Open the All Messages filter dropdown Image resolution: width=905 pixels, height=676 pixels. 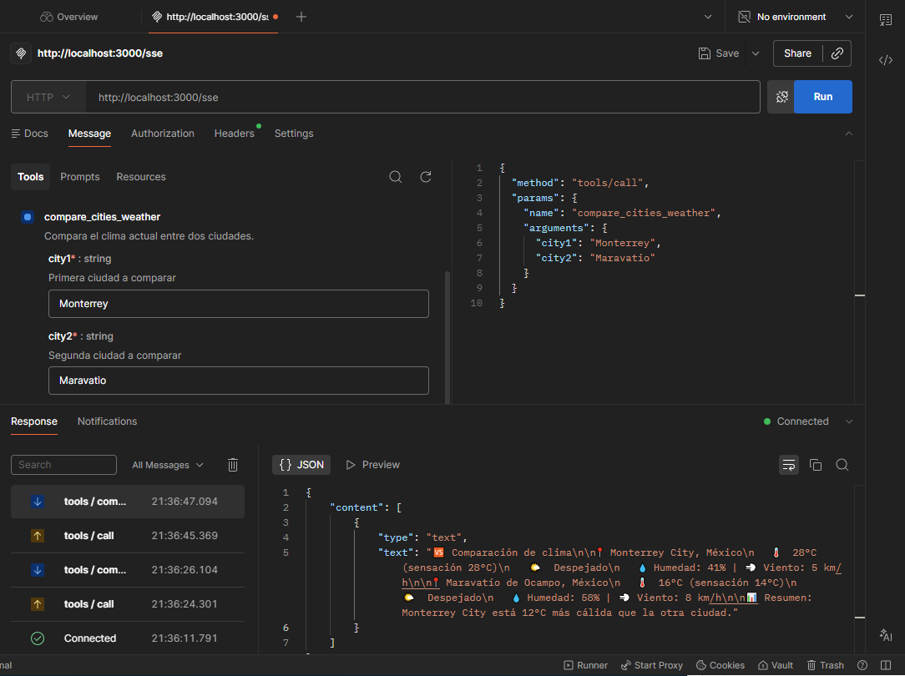point(167,465)
